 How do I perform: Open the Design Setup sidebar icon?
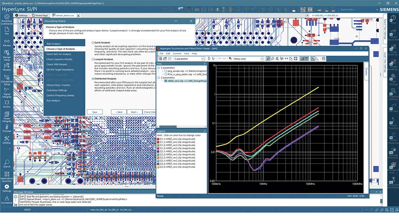pos(7,55)
